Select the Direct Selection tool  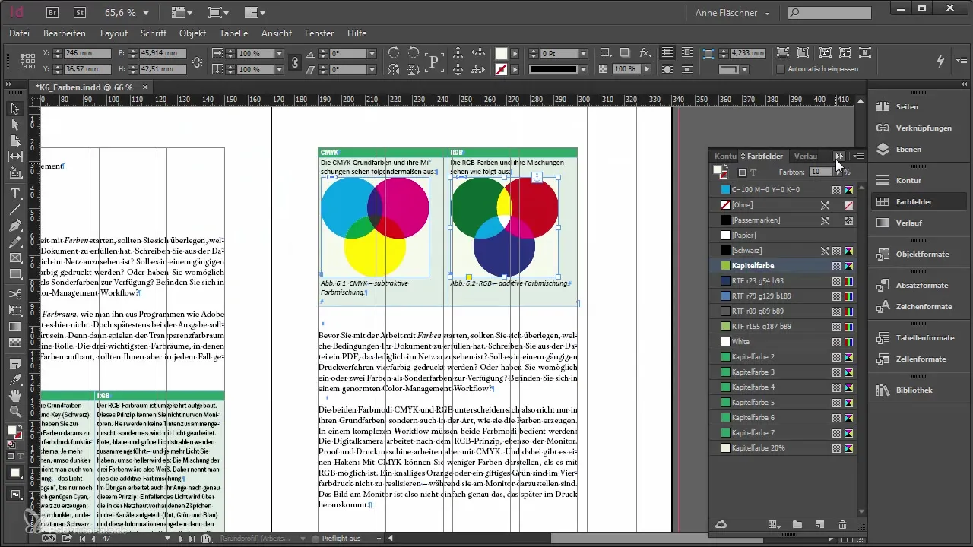[14, 125]
